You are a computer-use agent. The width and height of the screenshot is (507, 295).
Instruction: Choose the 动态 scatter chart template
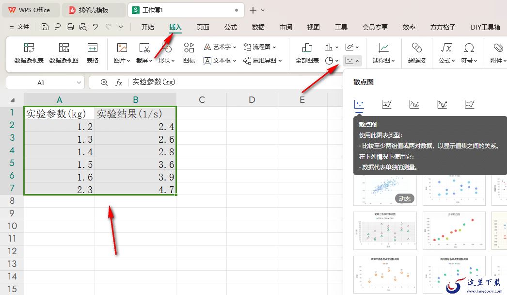point(385,190)
